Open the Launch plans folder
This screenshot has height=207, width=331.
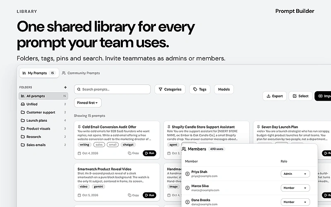43,120
